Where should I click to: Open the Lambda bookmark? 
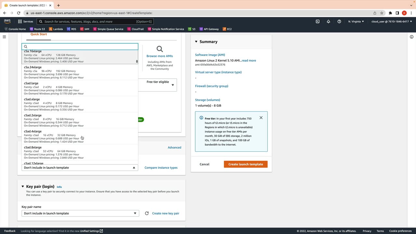click(56, 29)
